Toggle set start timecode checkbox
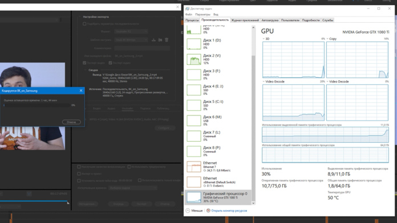Image resolution: width=397 pixels, height=223 pixels. [79, 180]
